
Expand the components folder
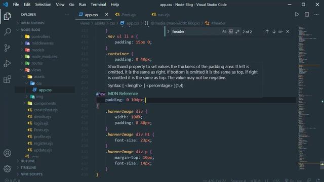(x=45, y=103)
